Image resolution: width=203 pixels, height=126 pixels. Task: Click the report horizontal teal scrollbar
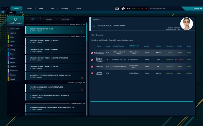[142, 102]
